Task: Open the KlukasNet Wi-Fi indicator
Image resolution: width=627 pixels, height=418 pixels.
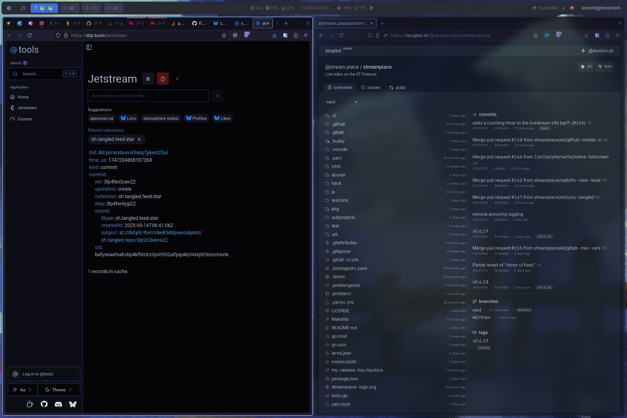Action: coord(545,8)
